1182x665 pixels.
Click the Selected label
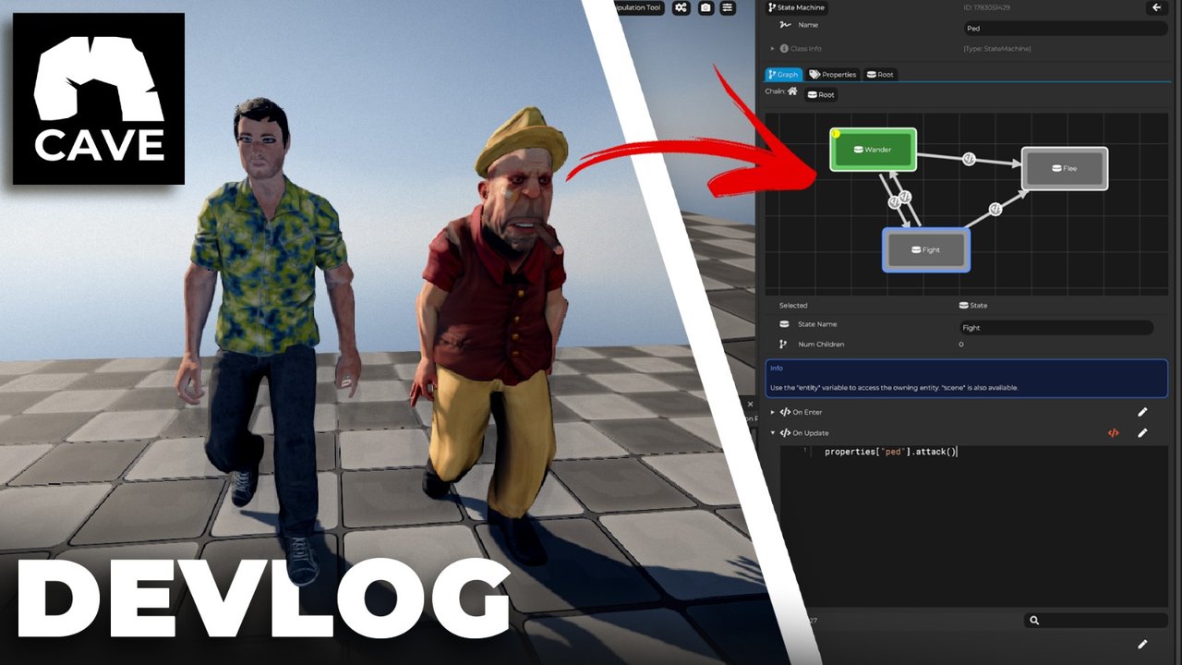[x=793, y=305]
